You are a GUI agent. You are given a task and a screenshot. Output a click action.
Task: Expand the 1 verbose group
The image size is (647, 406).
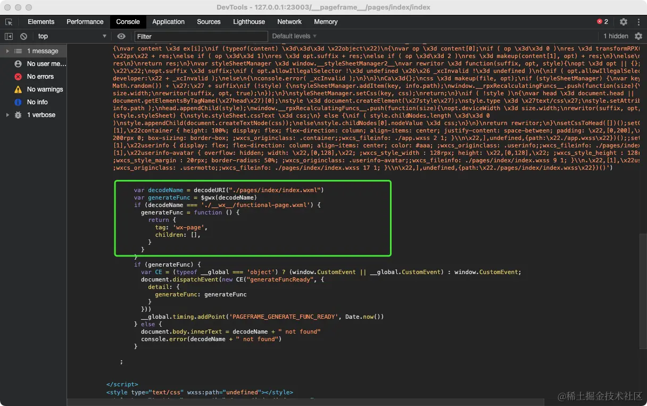coord(7,115)
